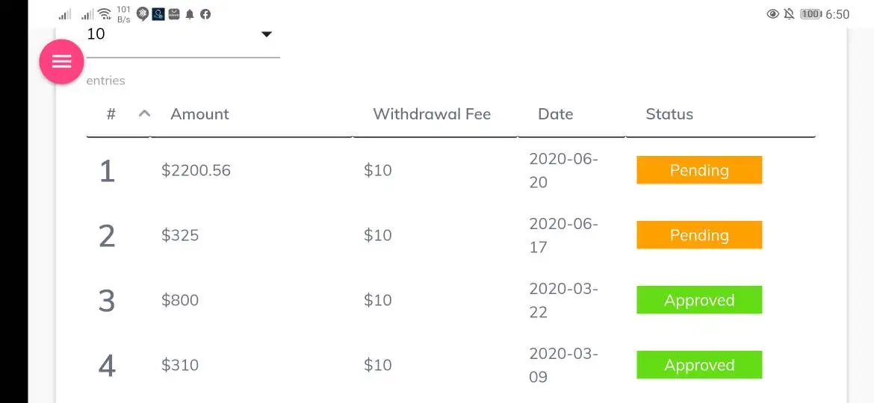Click the Pending badge for $2200.56 withdrawal
874x403 pixels.
699,170
